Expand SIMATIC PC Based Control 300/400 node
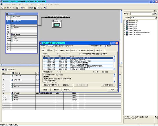 click(125, 33)
